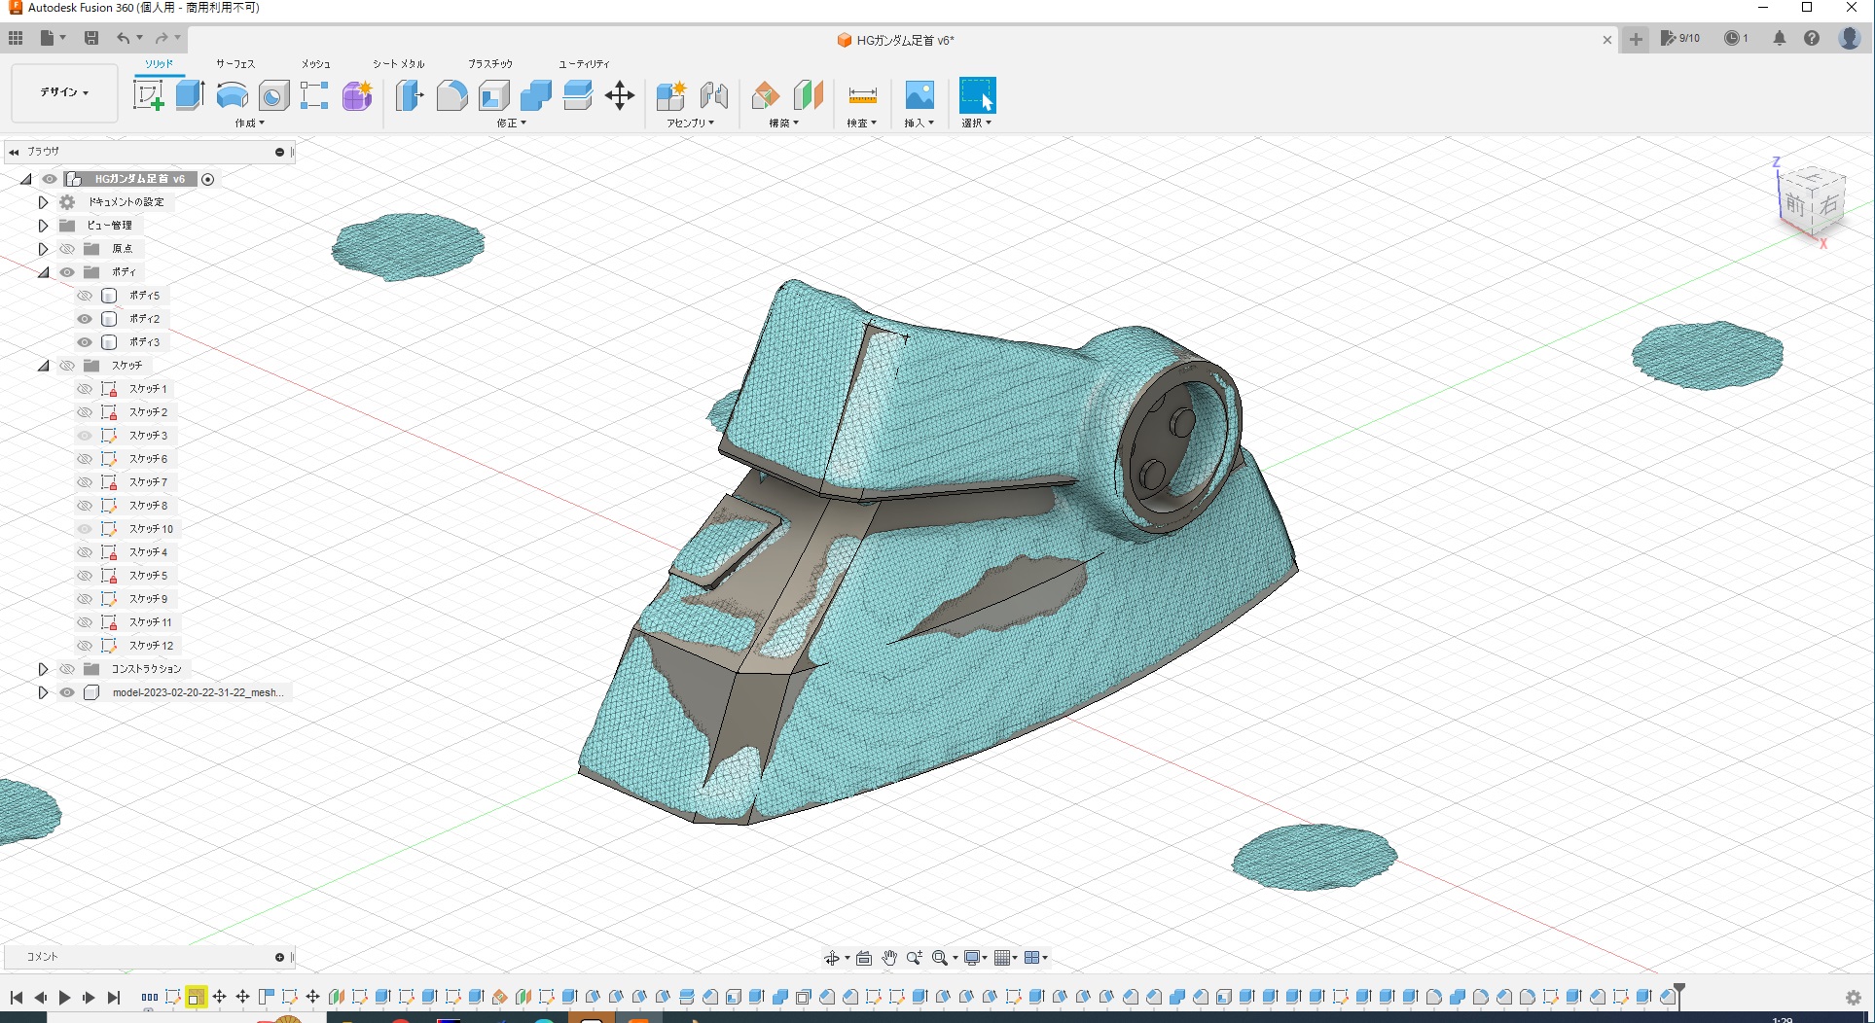Select the Create Sketch tool

pyautogui.click(x=148, y=95)
